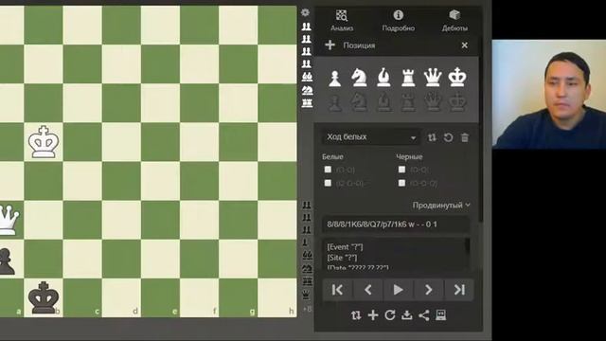Select the black king on b1
Image resolution: width=606 pixels, height=341 pixels.
[44, 297]
